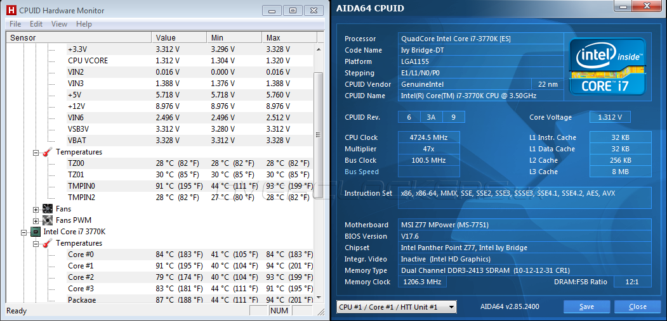Select the +12V voltage row
The height and width of the screenshot is (321, 667).
[190, 106]
